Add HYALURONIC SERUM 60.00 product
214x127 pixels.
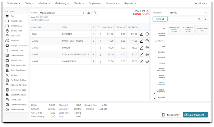pos(174,30)
